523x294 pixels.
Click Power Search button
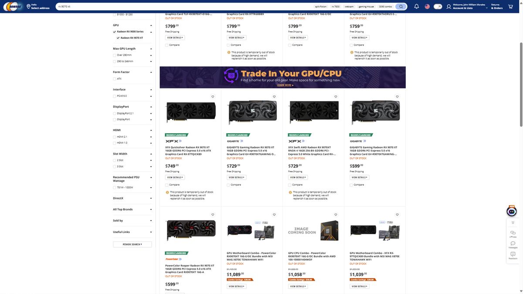132,244
